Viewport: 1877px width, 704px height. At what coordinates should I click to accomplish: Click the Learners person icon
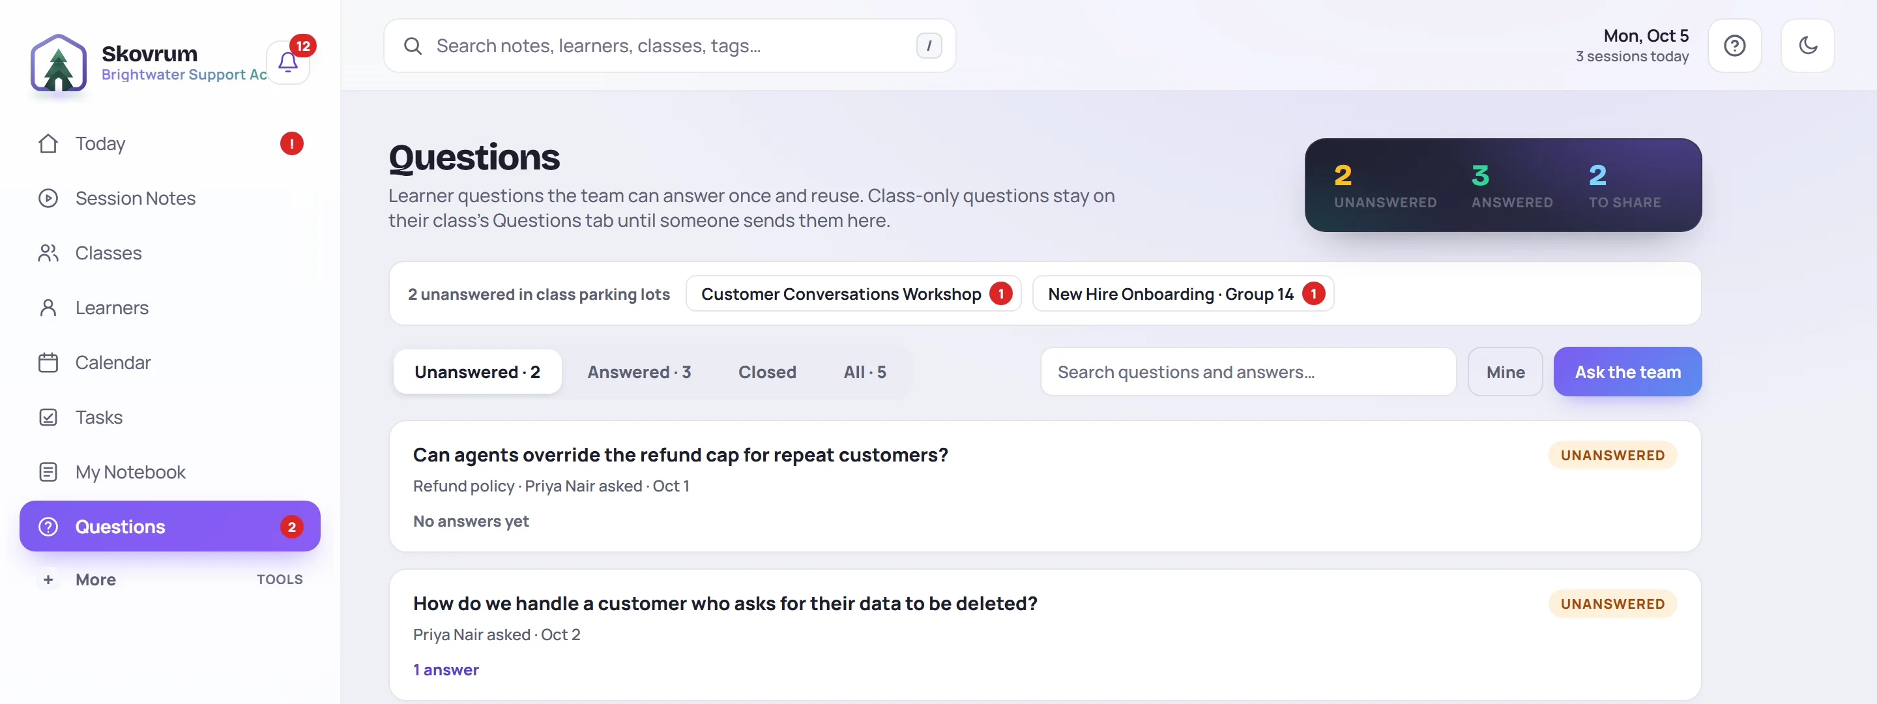click(48, 308)
